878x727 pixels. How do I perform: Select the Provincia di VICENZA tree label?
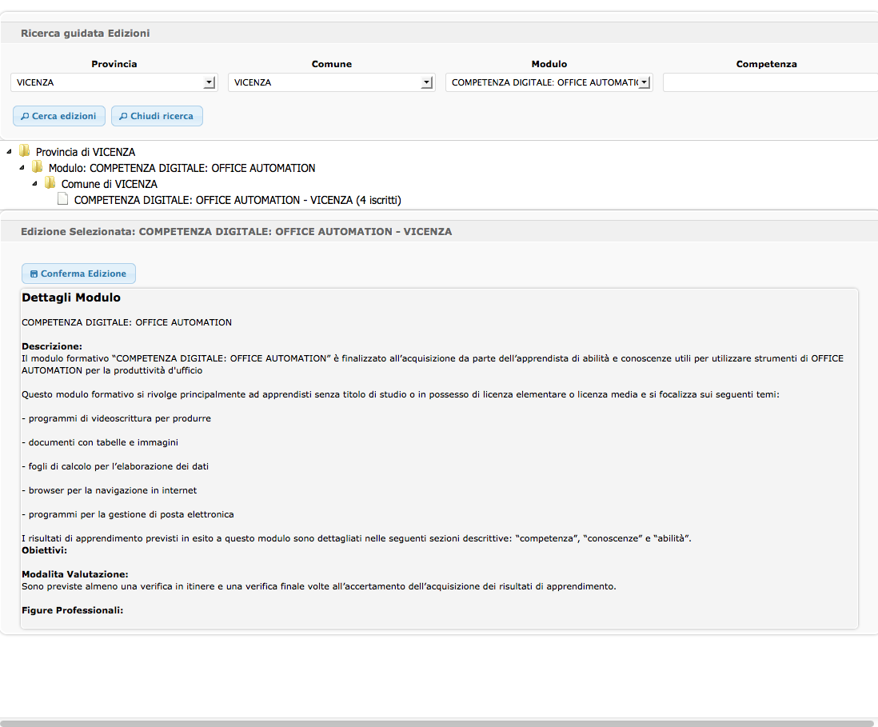[x=86, y=152]
